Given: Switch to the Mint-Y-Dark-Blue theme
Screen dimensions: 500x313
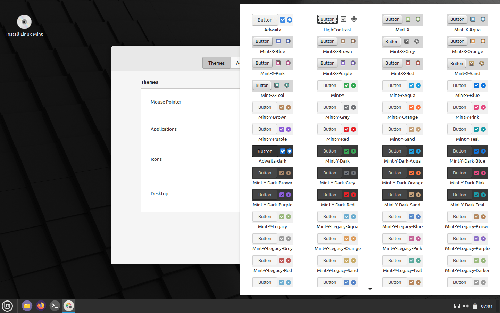Looking at the screenshot, I should click(467, 155).
